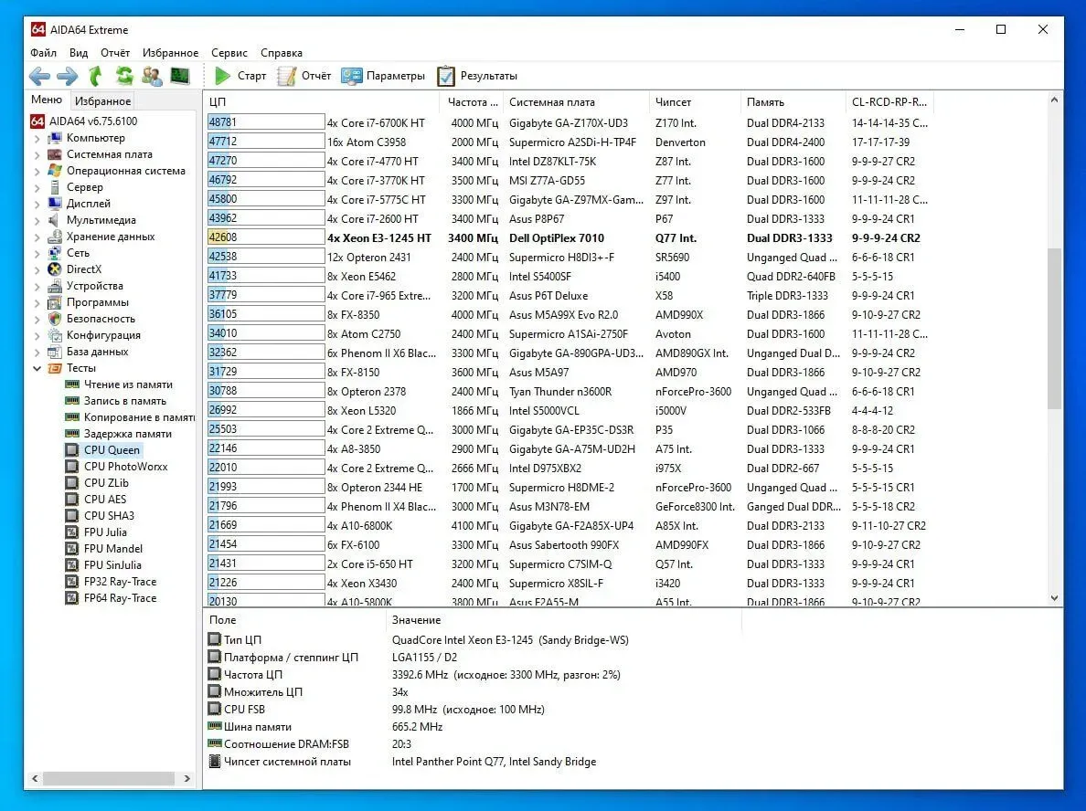Open the green monitor graph toolbar icon

pos(180,76)
